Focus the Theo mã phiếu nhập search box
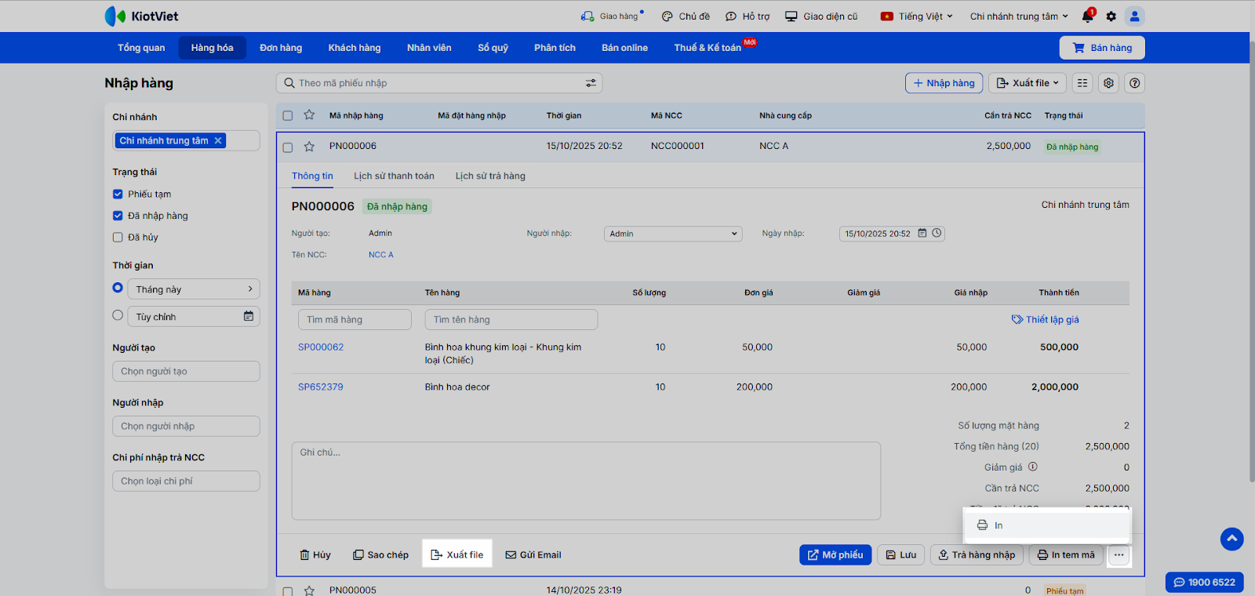 (439, 83)
